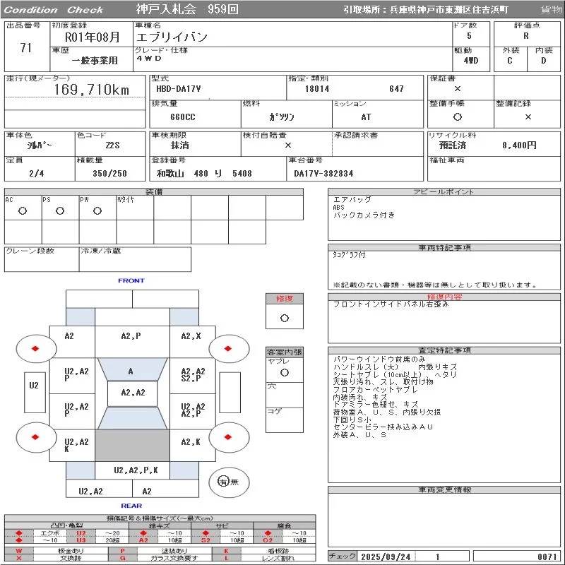Toggle the ヤブレ interior tear circle
The height and width of the screenshot is (565, 565).
[284, 372]
